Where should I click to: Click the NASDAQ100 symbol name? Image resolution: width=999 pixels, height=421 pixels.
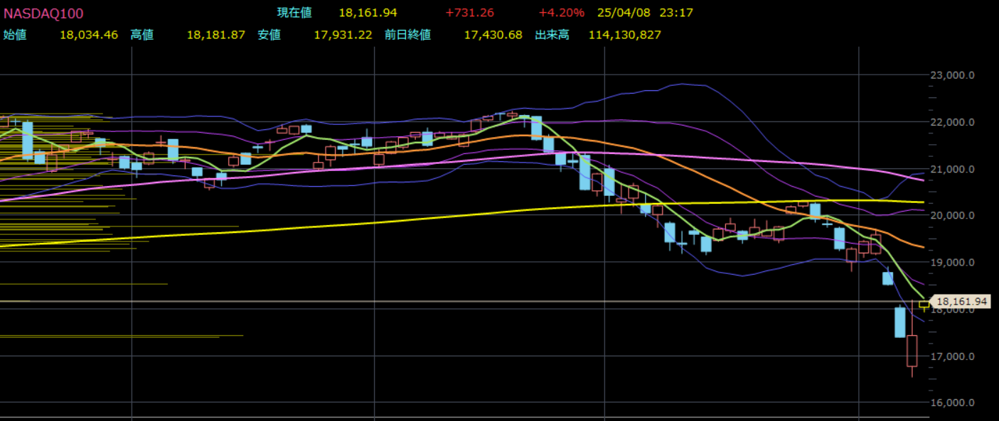click(x=43, y=13)
